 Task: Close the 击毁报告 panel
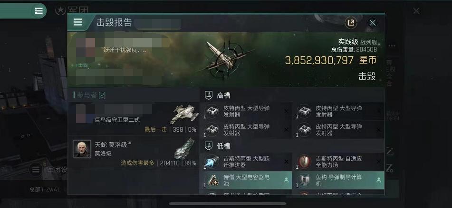[373, 23]
